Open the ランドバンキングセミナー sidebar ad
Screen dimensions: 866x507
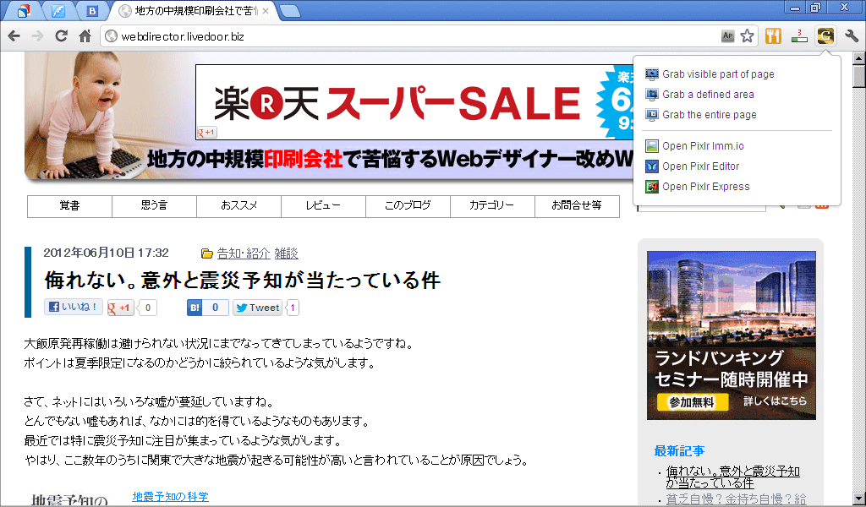click(x=732, y=335)
